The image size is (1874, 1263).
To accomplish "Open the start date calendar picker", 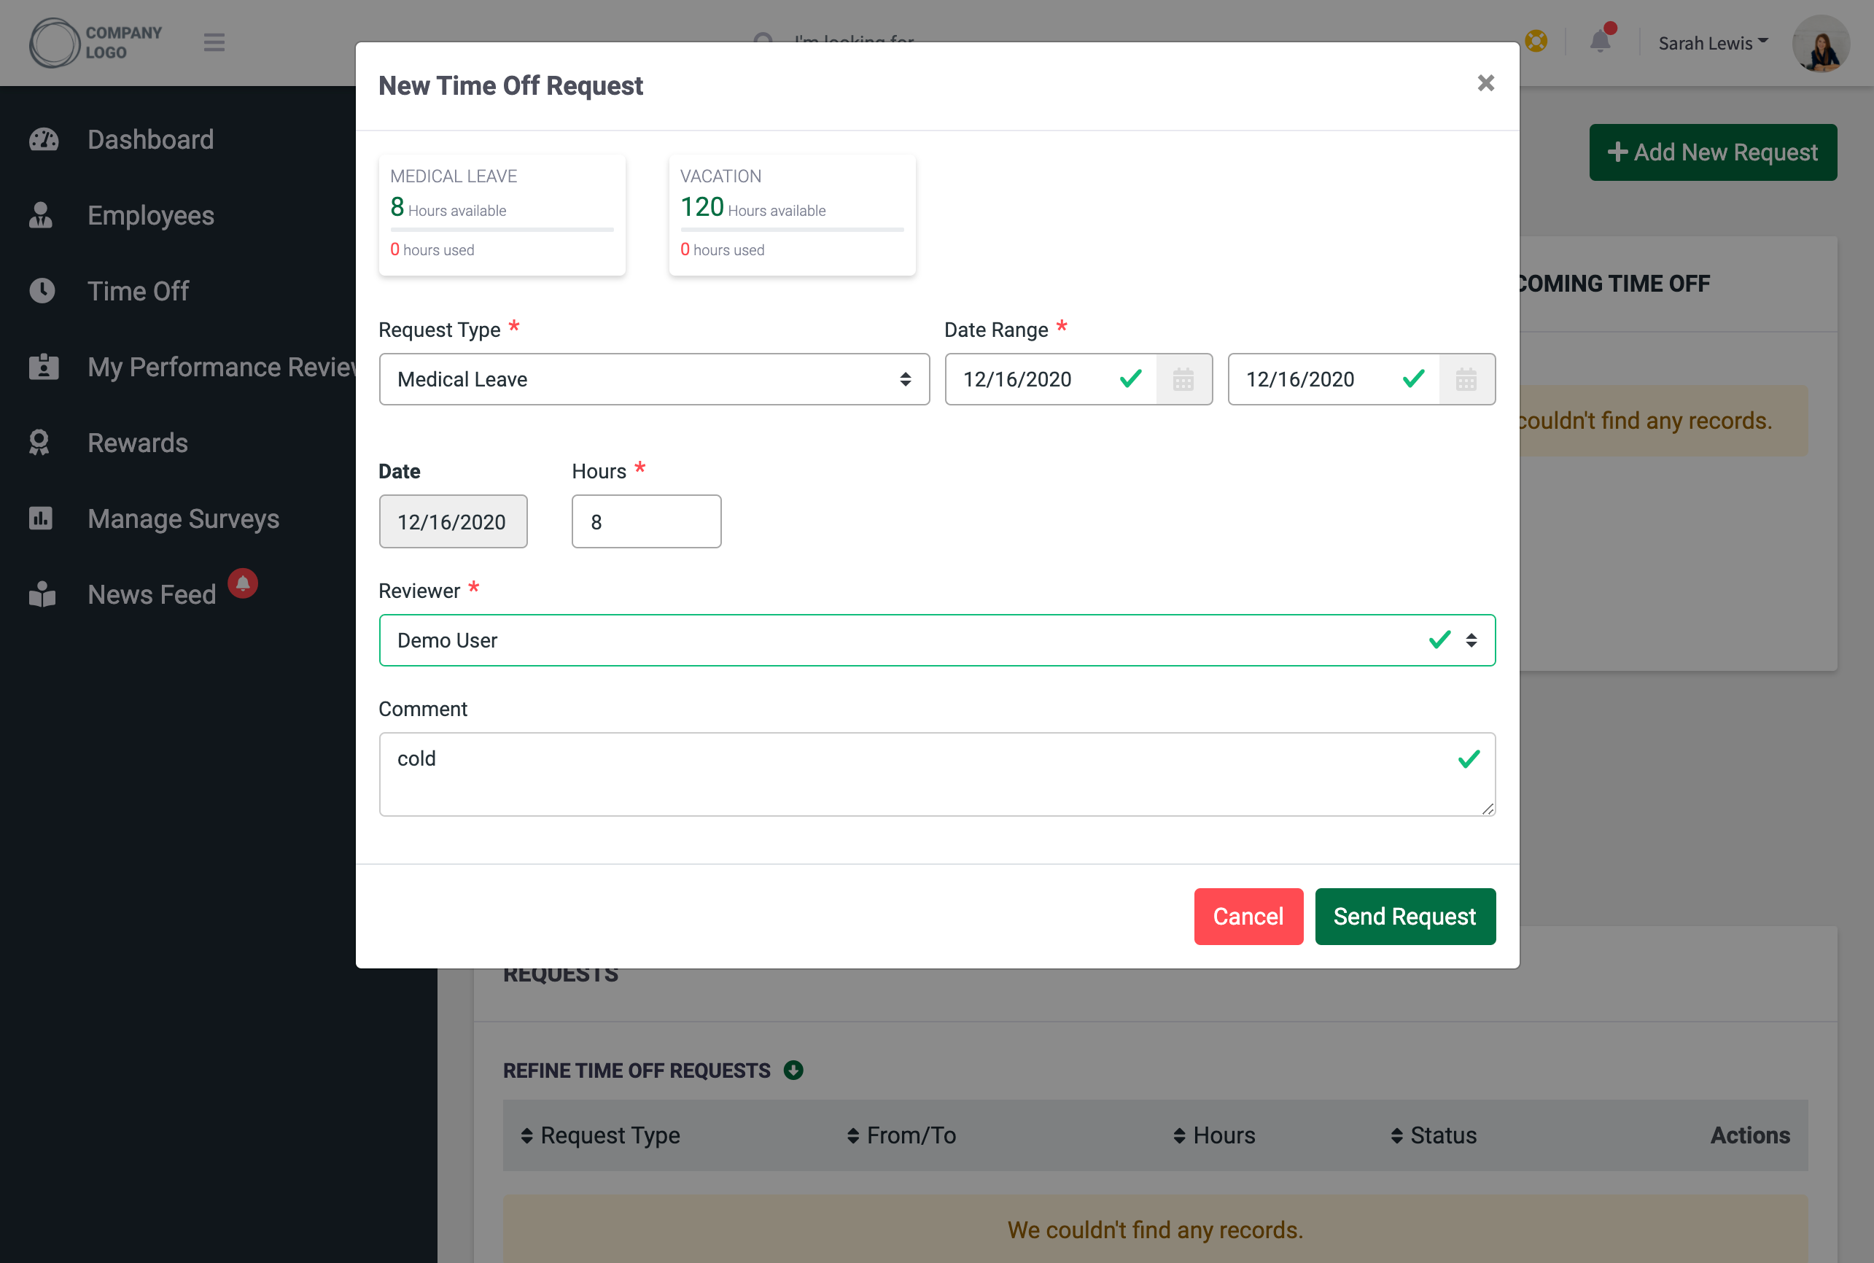I will 1183,379.
